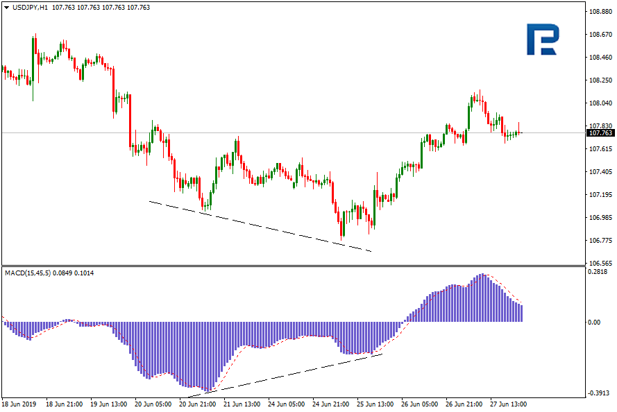The height and width of the screenshot is (412, 617).
Task: Select the dashed trendline under price lows
Action: [260, 226]
